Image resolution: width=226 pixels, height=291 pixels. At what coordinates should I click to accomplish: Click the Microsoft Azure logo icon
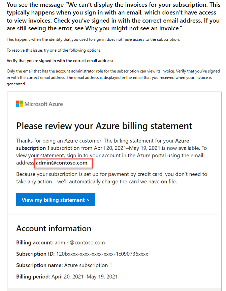pos(20,104)
